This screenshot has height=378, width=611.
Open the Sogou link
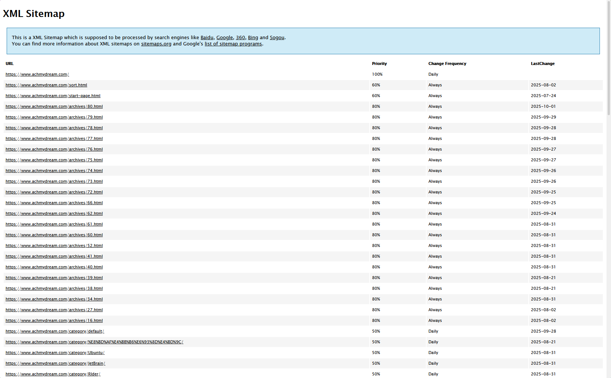point(277,38)
